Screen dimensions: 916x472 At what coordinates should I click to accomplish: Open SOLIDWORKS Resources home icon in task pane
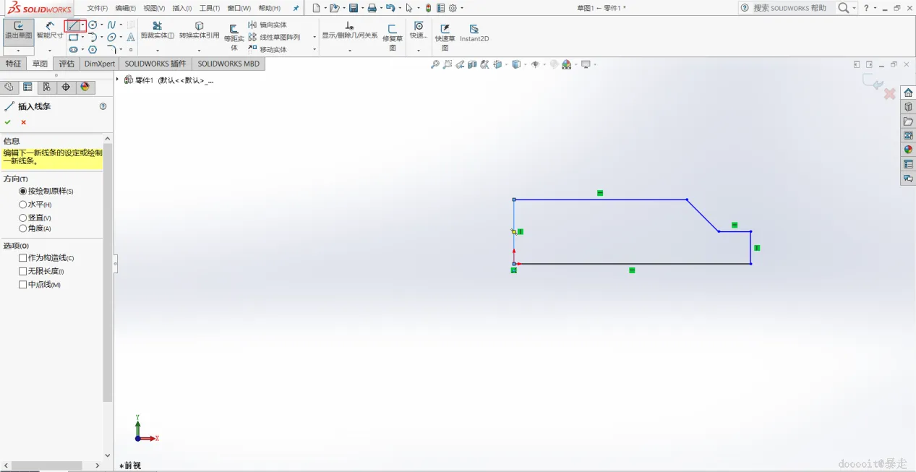click(908, 93)
